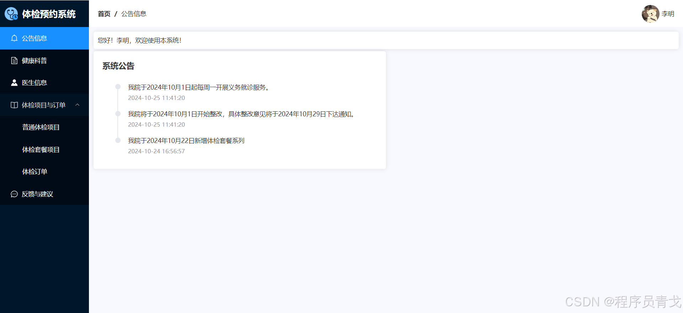Go to the 医生信息 menu item
683x313 pixels.
44,83
